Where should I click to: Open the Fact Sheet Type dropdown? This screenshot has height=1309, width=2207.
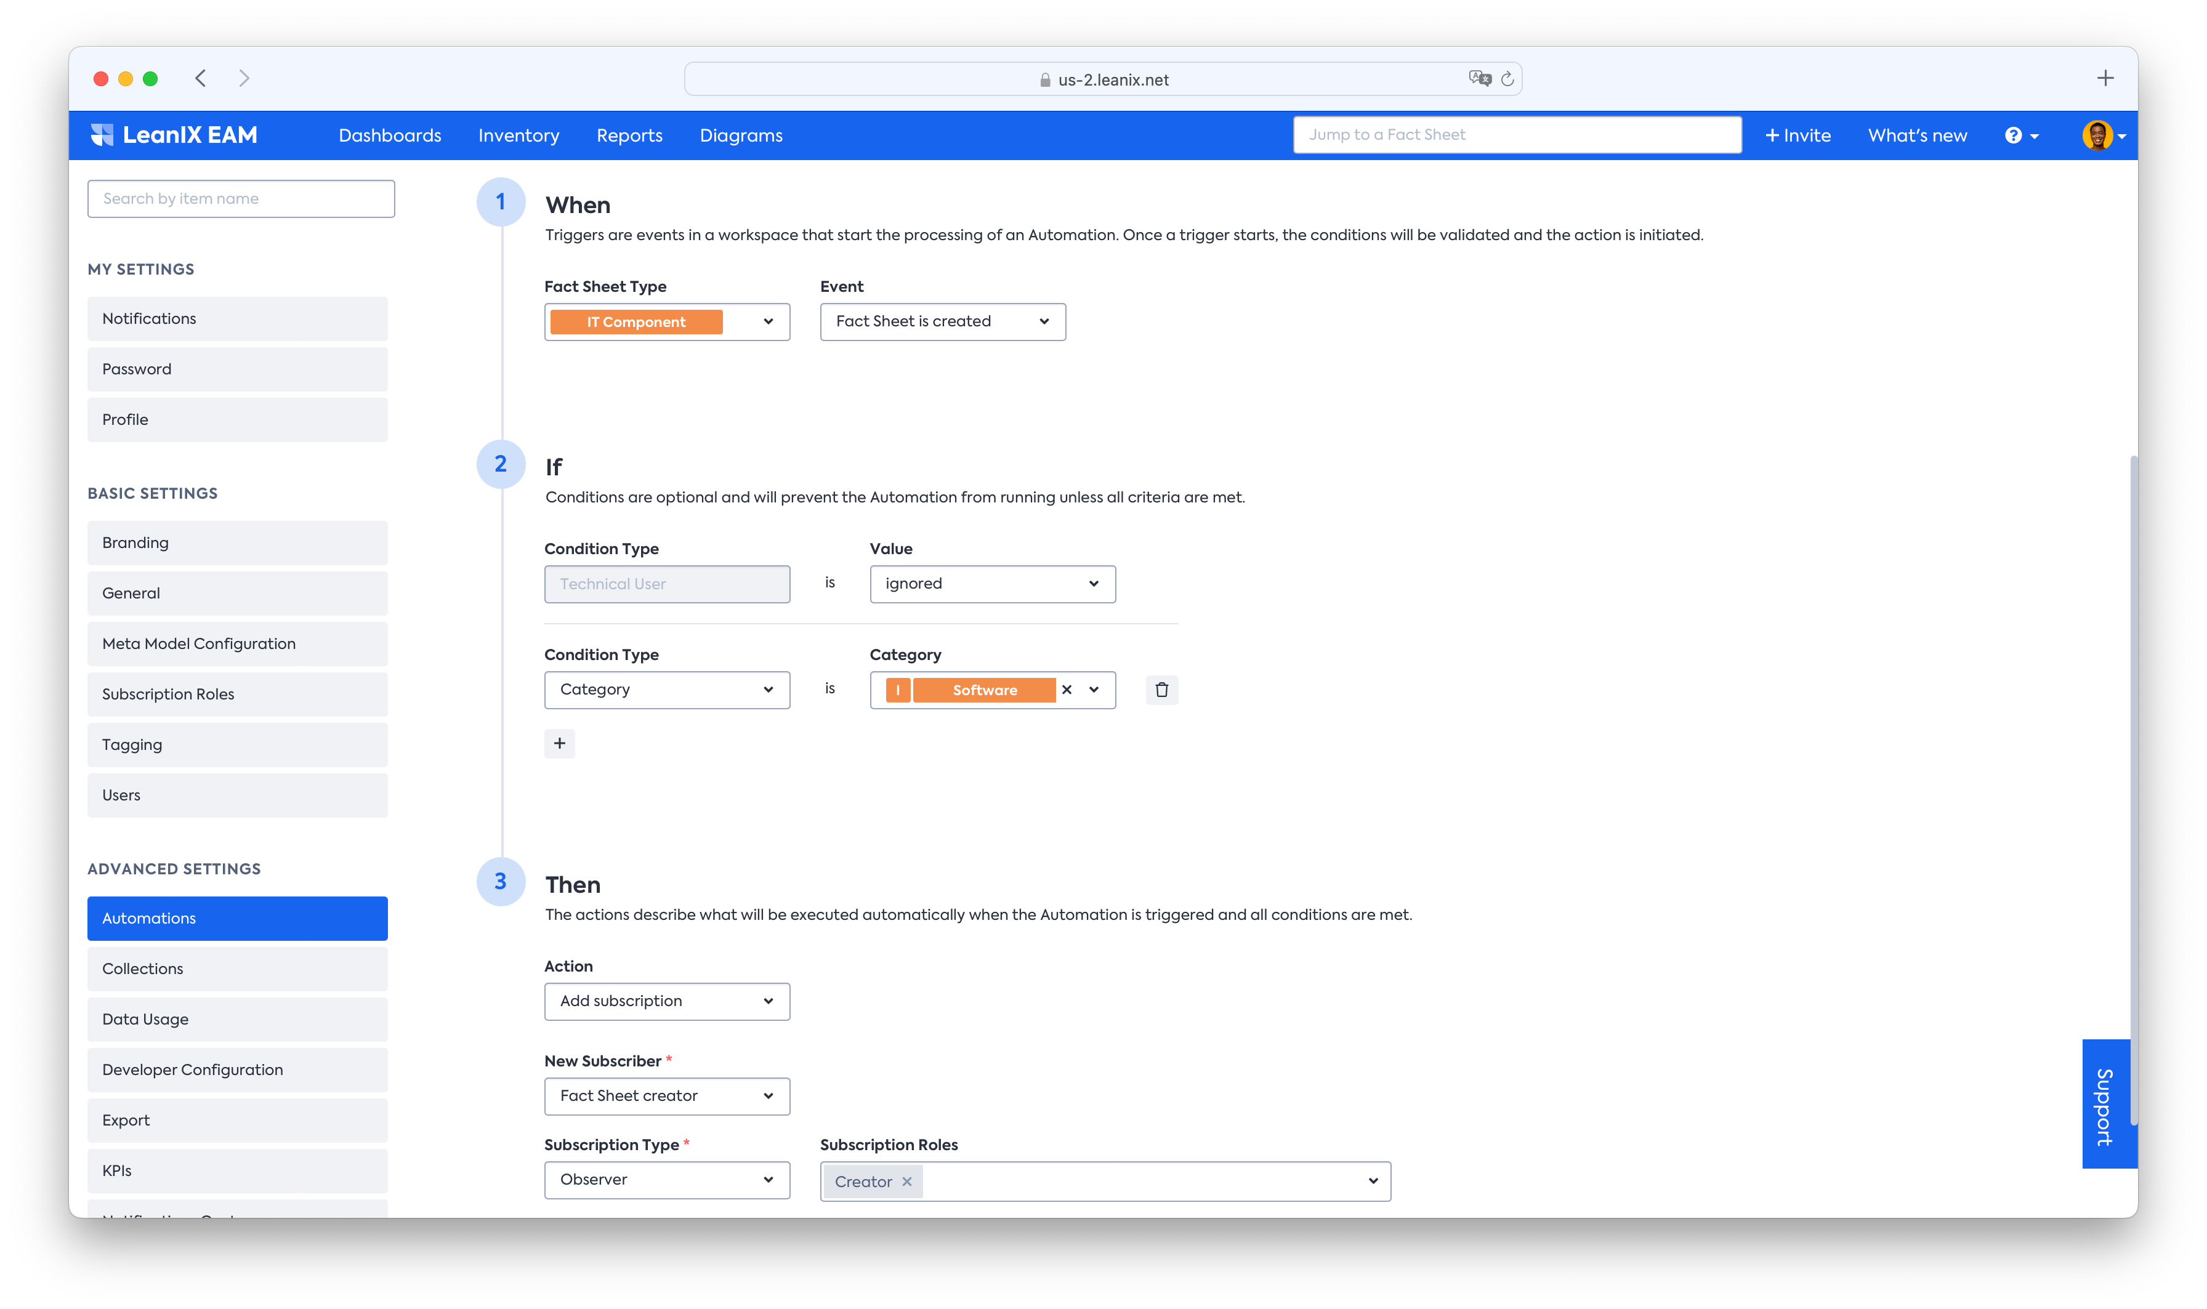tap(667, 322)
